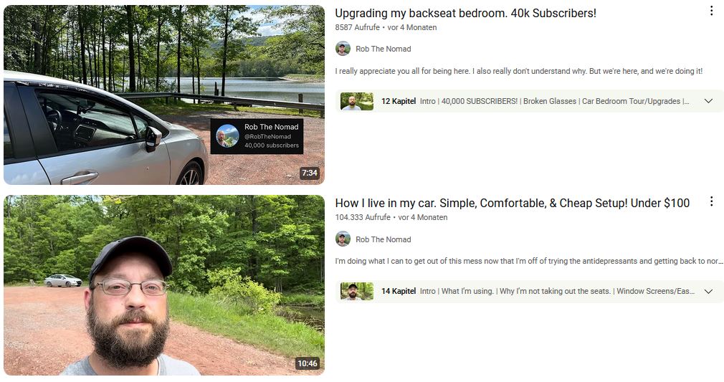724x382 pixels.
Task: Click the 7:34 duration badge
Action: tap(310, 173)
